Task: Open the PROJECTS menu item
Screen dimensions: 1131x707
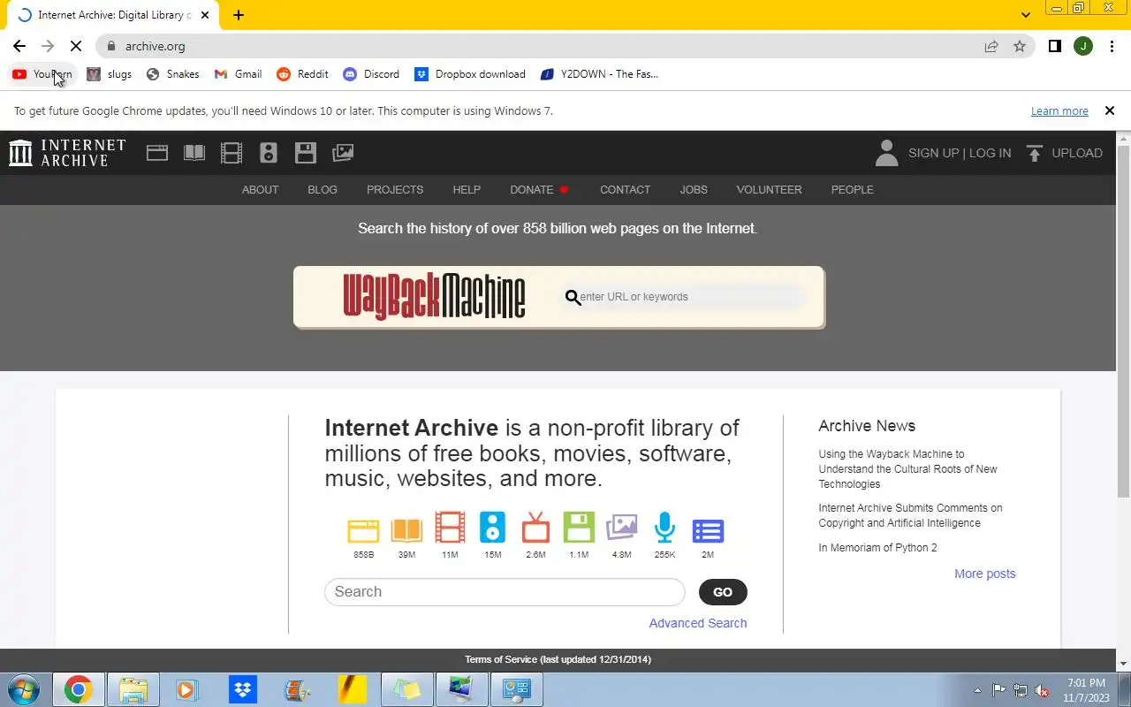Action: 395,190
